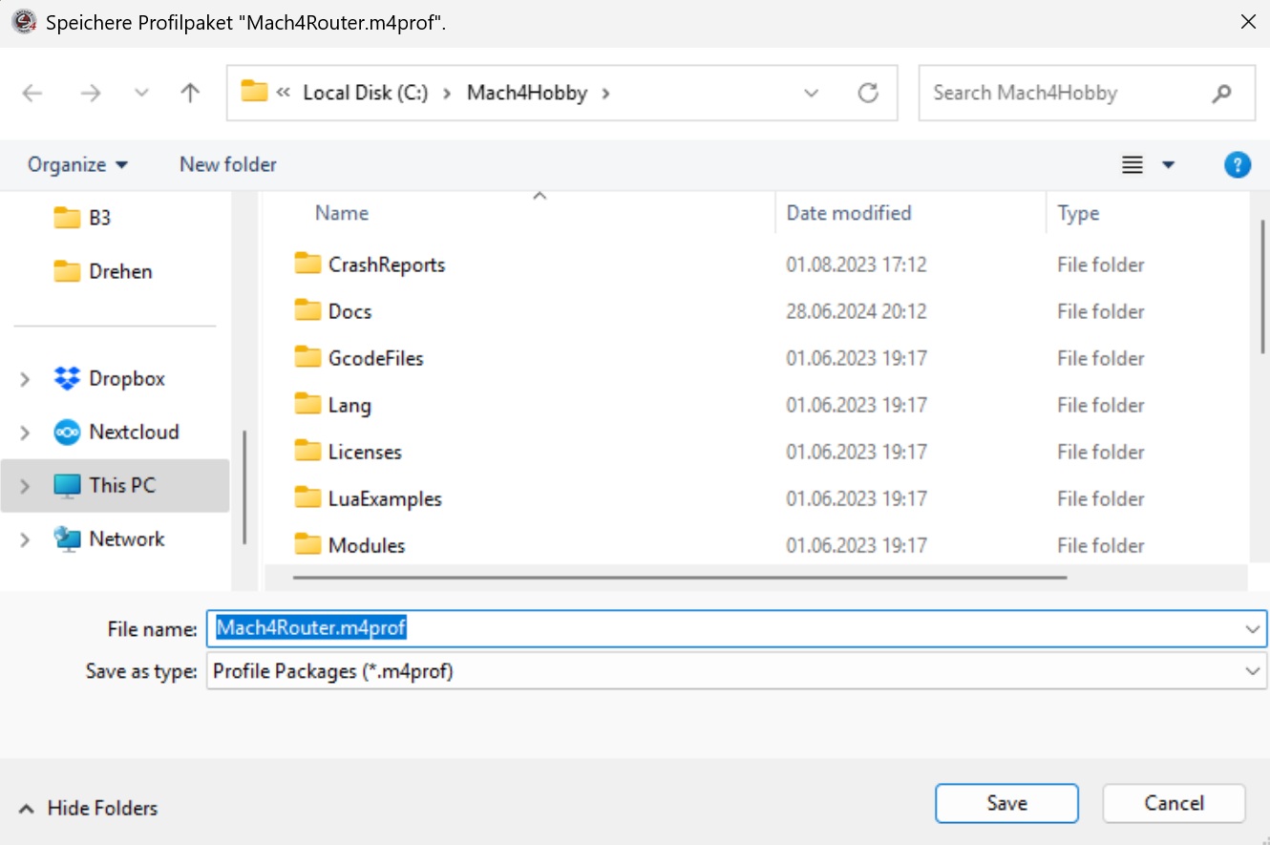Select the Licenses folder
Screen dimensions: 1270x845
point(365,452)
